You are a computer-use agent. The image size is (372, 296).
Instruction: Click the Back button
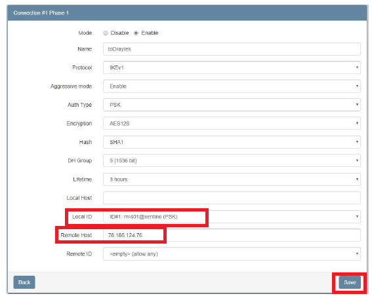click(x=24, y=282)
